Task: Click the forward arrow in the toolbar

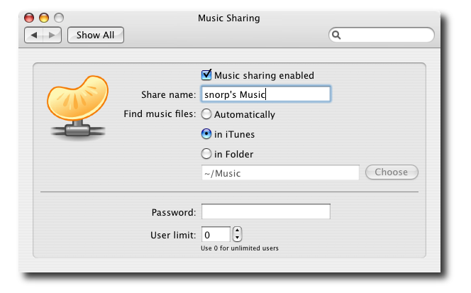Action: (52, 35)
